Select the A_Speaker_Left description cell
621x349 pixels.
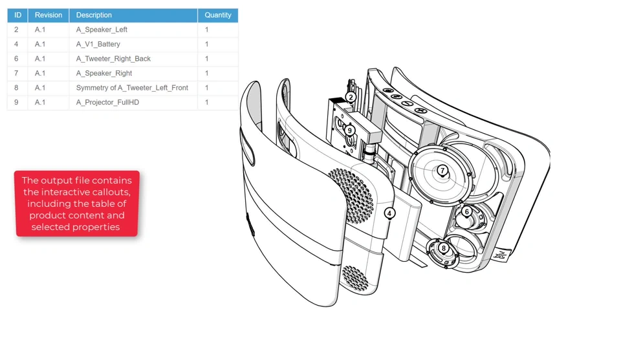click(133, 30)
